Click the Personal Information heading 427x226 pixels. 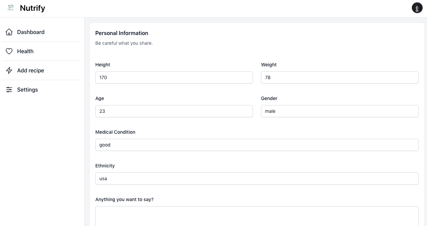pos(122,33)
